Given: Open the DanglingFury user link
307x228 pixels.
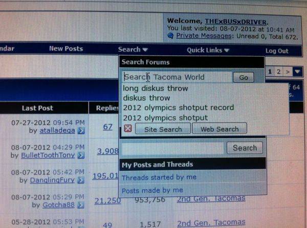Looking at the screenshot, I should (52, 180).
